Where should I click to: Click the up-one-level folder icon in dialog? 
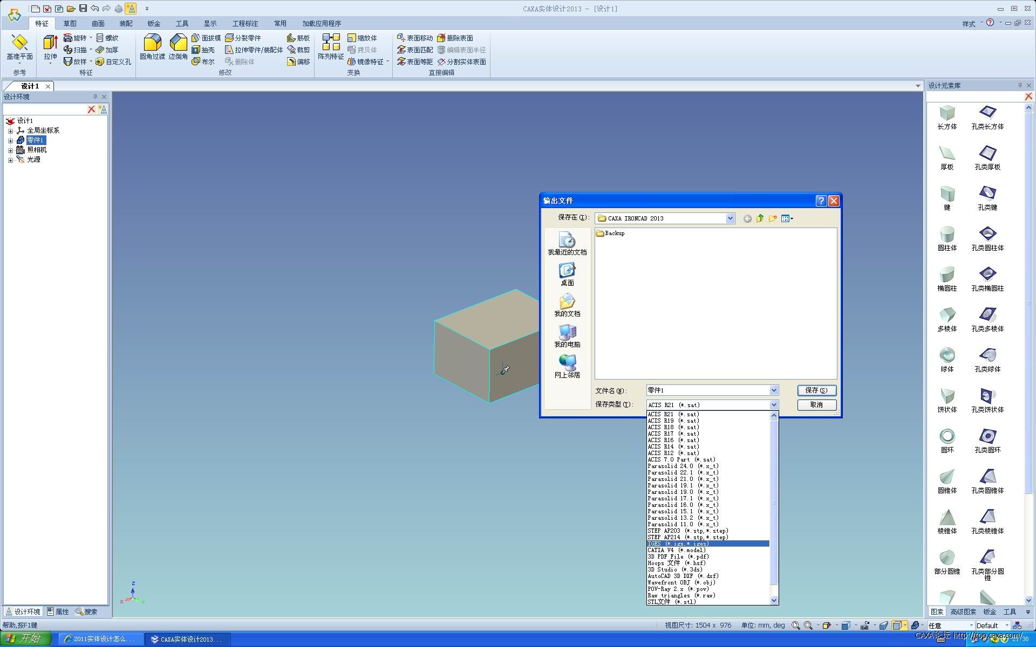pos(760,218)
